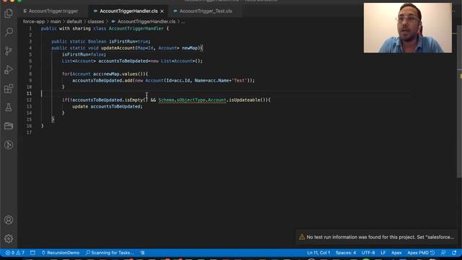This screenshot has height=260, width=462.
Task: Open the Search view in activity bar
Action: (x=9, y=32)
